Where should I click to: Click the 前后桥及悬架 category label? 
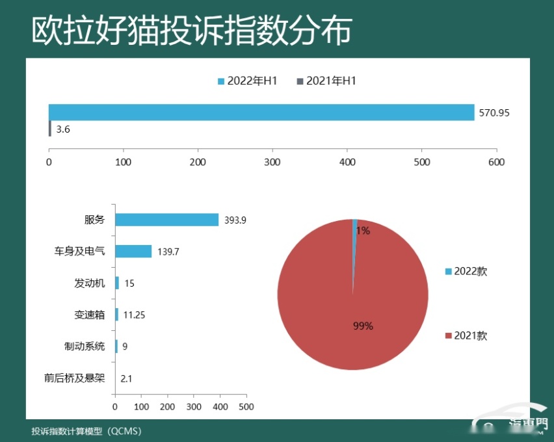click(75, 378)
